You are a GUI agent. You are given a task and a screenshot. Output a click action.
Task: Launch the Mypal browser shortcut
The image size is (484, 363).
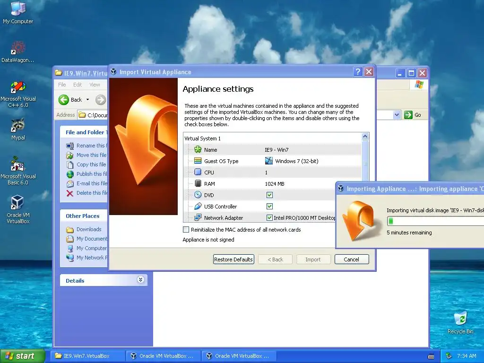point(18,129)
